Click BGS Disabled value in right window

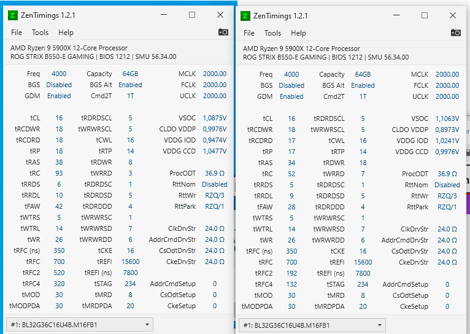[x=291, y=85]
